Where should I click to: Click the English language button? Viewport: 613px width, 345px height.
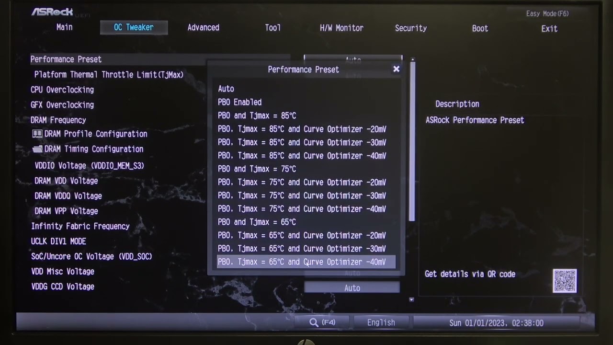(x=381, y=322)
